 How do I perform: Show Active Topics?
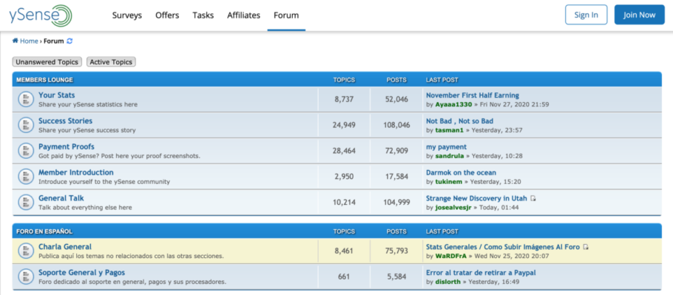point(111,62)
